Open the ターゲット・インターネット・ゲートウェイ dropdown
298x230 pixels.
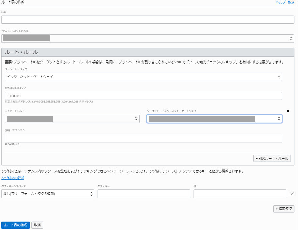[x=214, y=119]
